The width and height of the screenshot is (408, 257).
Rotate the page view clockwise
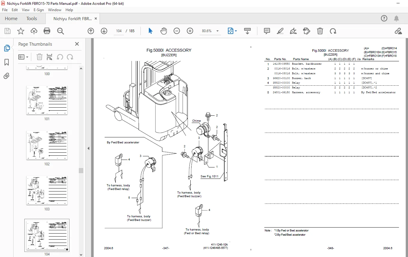point(333,31)
